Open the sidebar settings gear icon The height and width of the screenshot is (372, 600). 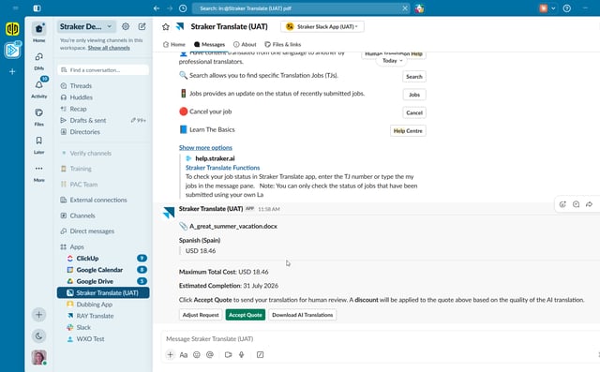coord(126,26)
